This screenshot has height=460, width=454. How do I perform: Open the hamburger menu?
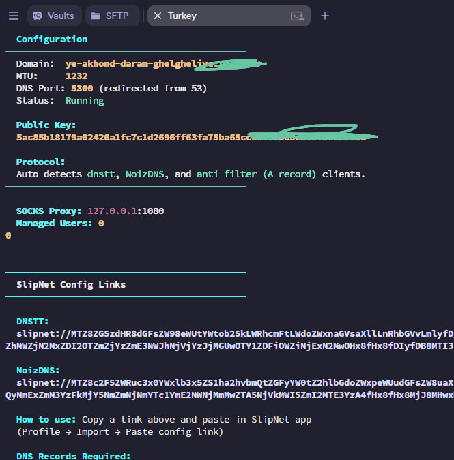[x=14, y=16]
